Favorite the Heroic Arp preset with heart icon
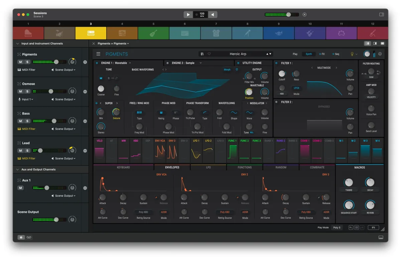Image resolution: width=401 pixels, height=259 pixels. pyautogui.click(x=209, y=54)
